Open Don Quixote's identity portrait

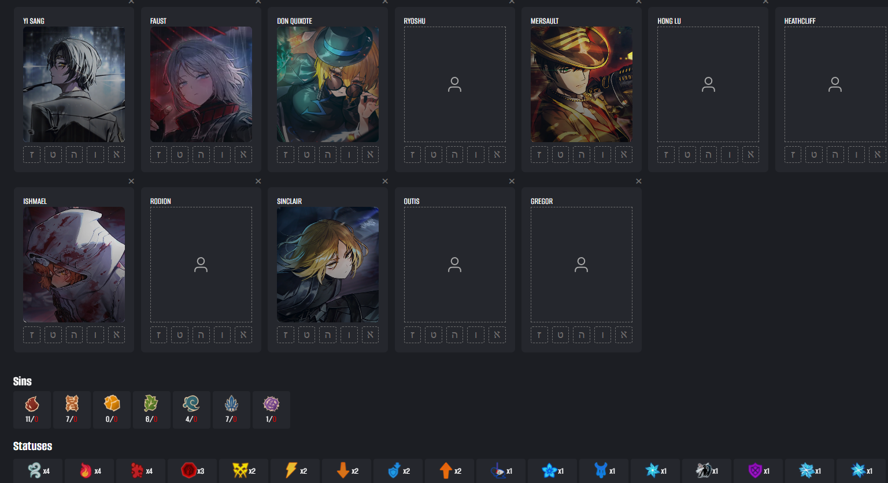[328, 84]
